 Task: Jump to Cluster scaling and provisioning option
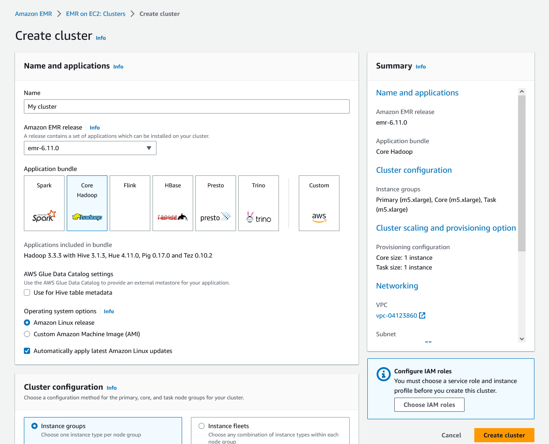click(446, 228)
